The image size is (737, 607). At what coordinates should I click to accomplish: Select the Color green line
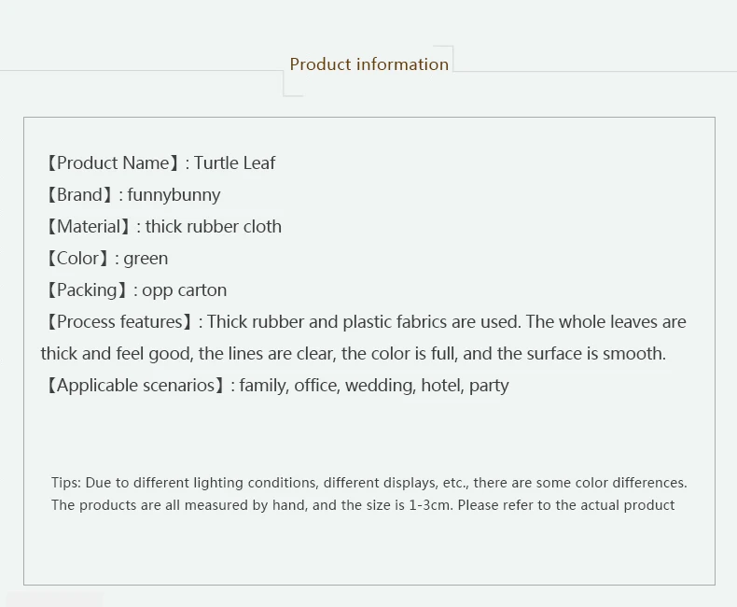point(106,259)
